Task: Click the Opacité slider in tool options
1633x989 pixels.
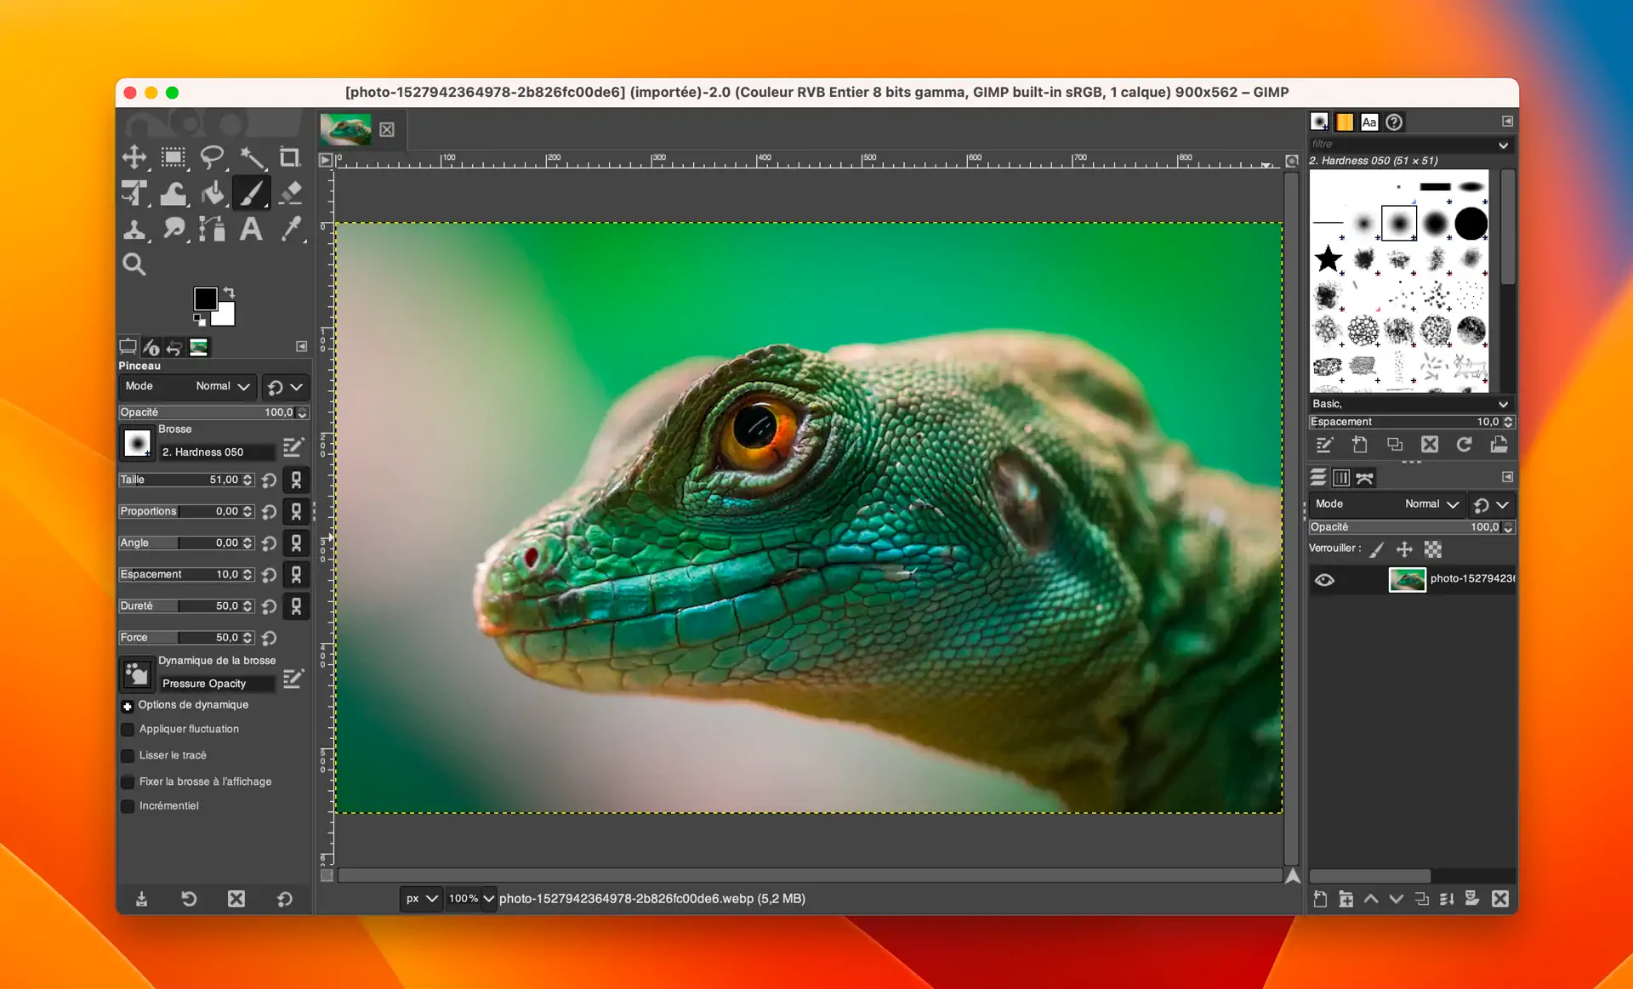Action: tap(213, 412)
